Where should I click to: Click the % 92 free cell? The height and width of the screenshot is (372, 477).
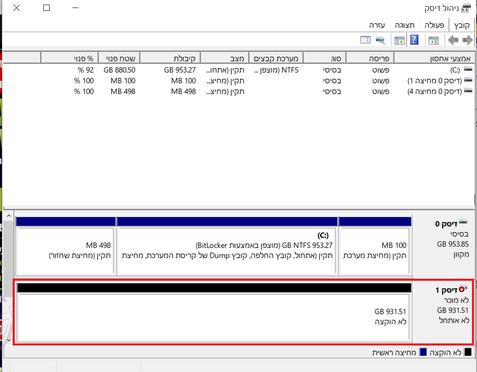click(85, 70)
